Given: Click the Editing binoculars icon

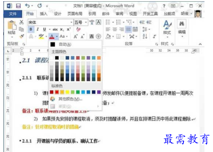Looking at the screenshot, I should point(182,24).
